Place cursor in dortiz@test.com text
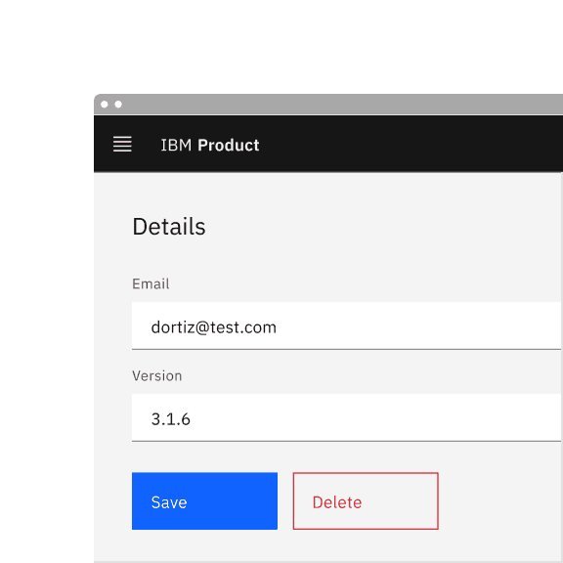 click(x=214, y=327)
